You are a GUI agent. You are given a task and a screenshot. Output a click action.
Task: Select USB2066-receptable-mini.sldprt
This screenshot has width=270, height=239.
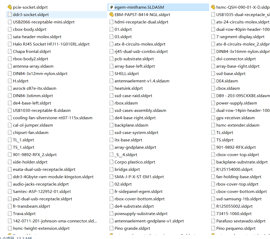pyautogui.click(x=44, y=22)
